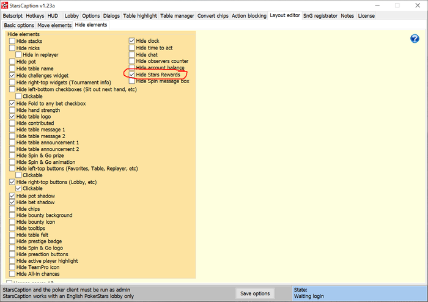
Task: Enable Hide table announcement 1
Action: point(12,142)
